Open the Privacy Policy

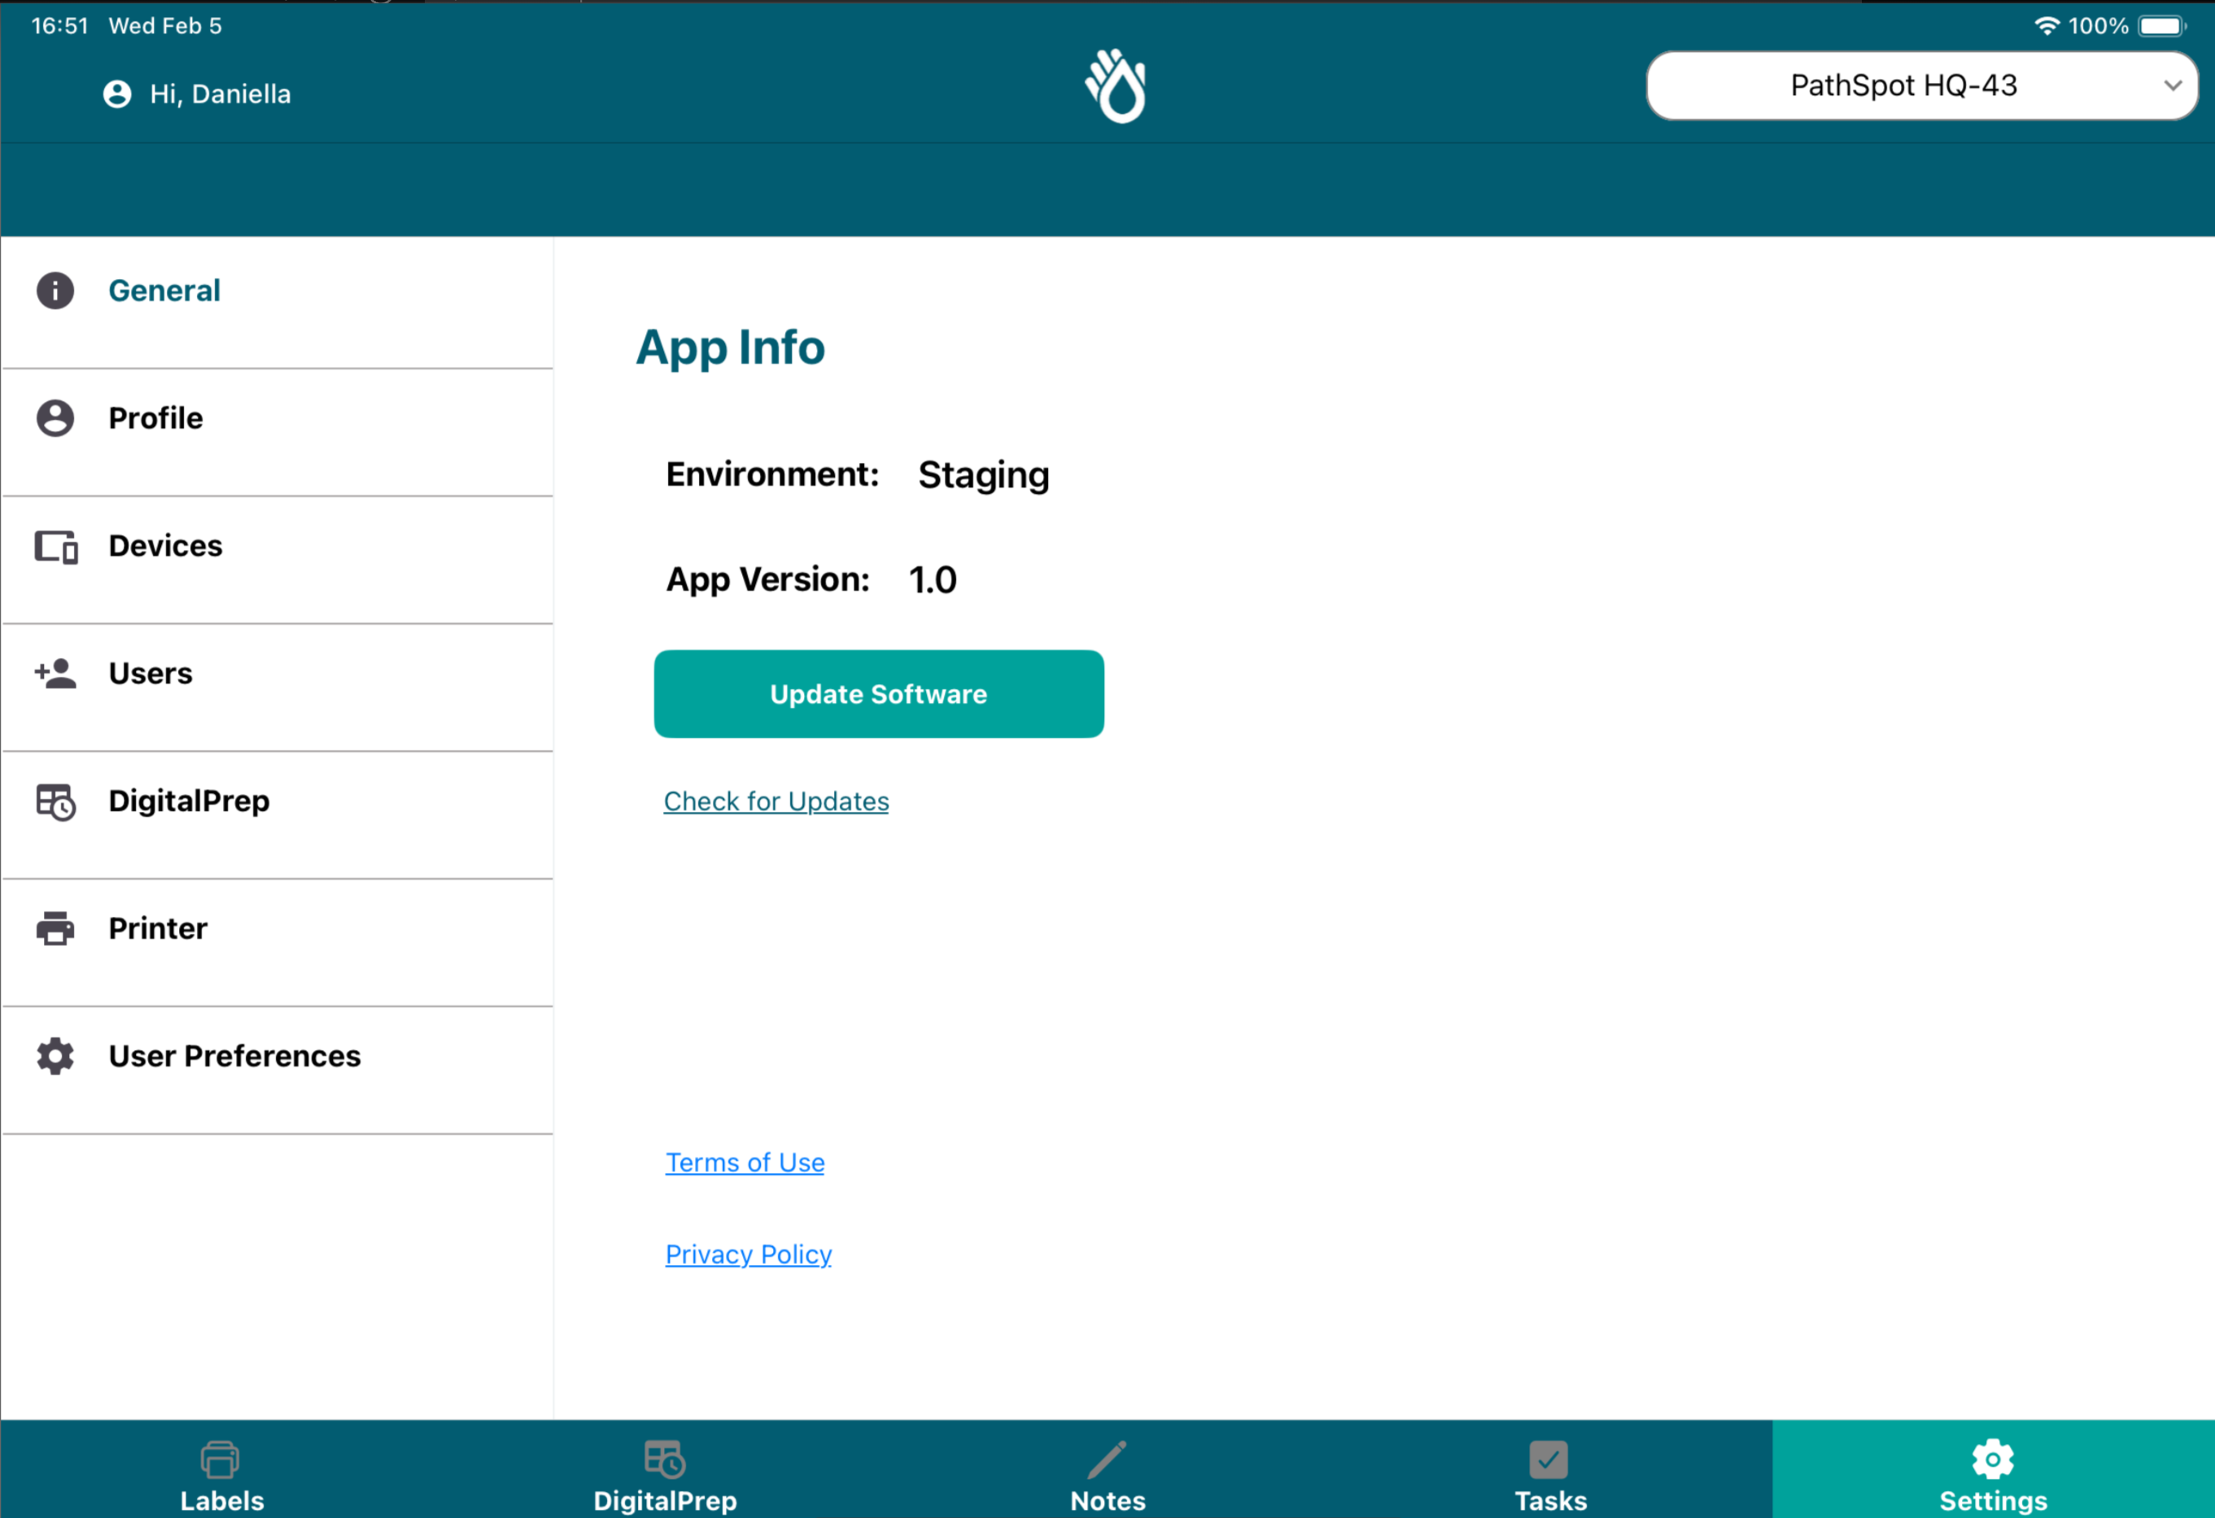click(748, 1254)
